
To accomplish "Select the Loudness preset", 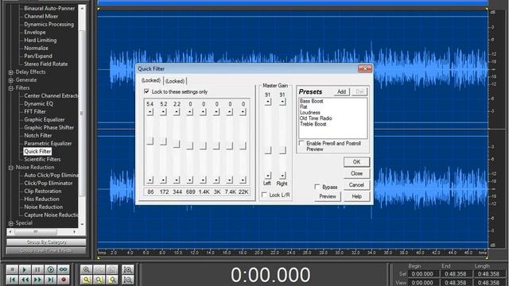I will (310, 113).
